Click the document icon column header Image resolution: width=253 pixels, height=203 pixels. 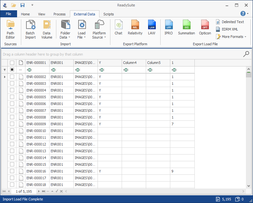click(x=21, y=63)
